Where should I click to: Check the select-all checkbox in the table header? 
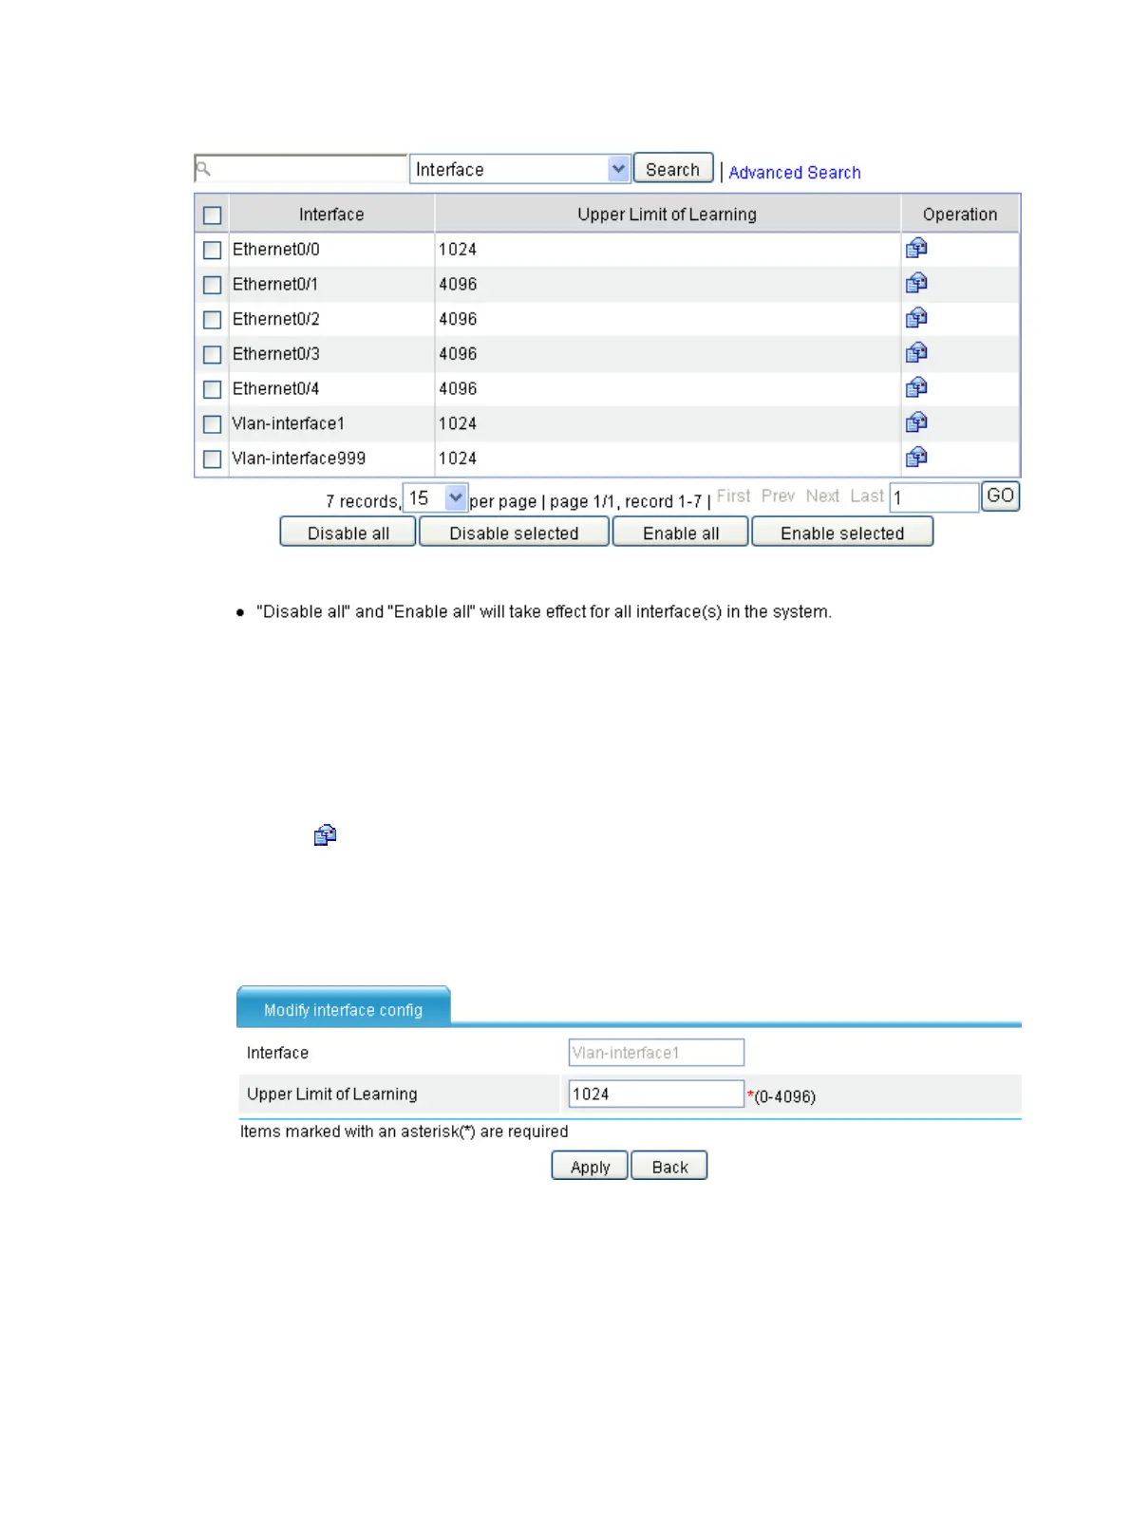pyautogui.click(x=213, y=215)
